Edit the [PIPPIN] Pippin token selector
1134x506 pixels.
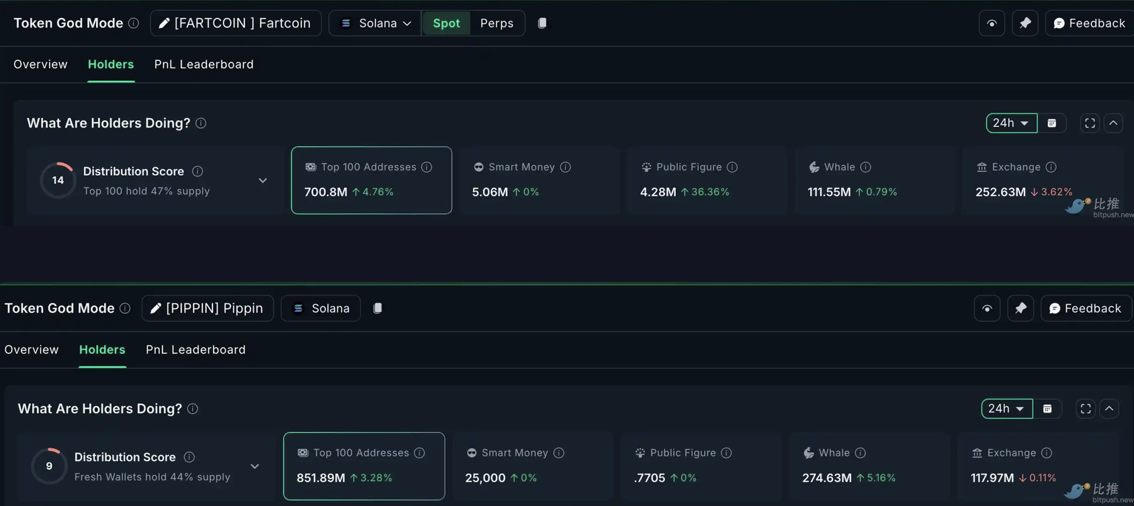[208, 309]
